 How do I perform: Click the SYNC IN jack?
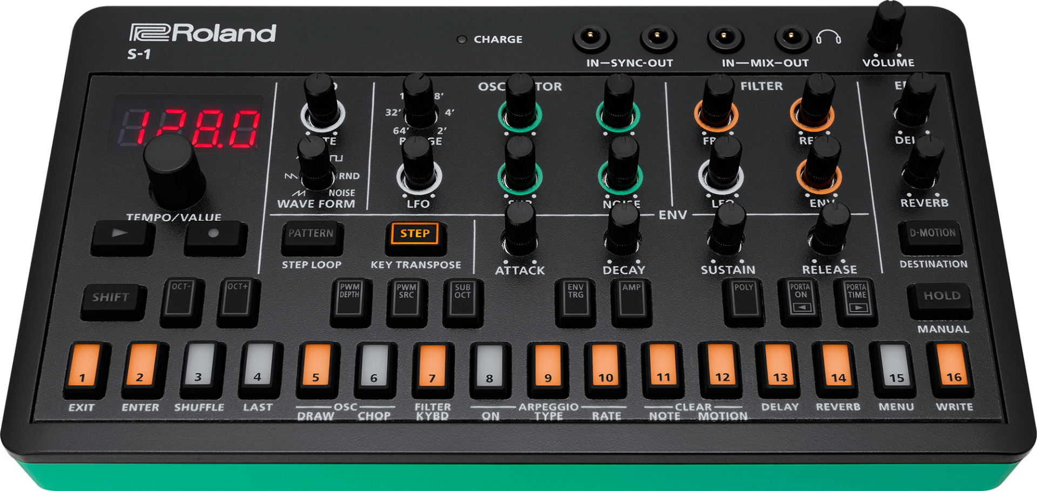(x=591, y=38)
